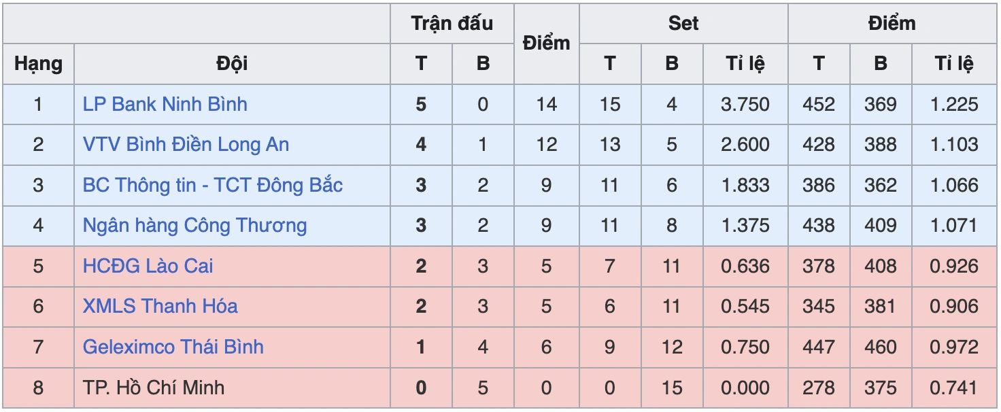Open BC Thông tin - TCT Đông Bắc link
1001x412 pixels.
[x=212, y=185]
